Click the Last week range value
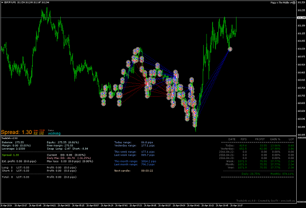The image size is (306, 208). coord(148,155)
